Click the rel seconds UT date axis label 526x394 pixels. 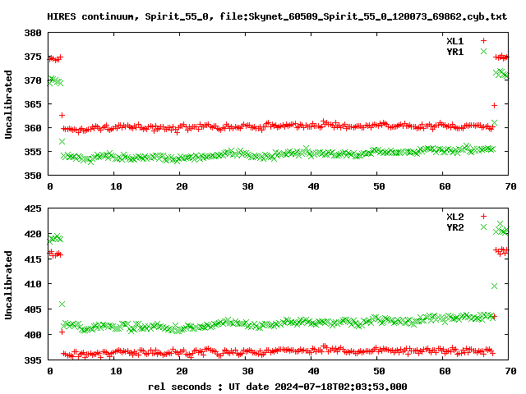278,387
